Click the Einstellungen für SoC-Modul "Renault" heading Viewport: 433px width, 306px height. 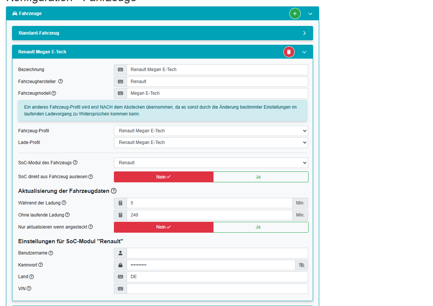click(71, 241)
